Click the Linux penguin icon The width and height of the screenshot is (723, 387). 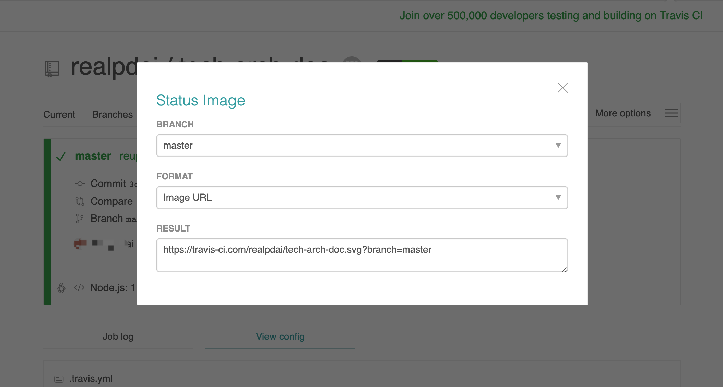click(x=61, y=288)
